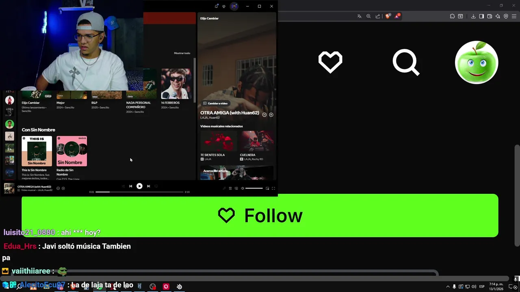Click minus icon beside bottom-bar track title

point(58,188)
